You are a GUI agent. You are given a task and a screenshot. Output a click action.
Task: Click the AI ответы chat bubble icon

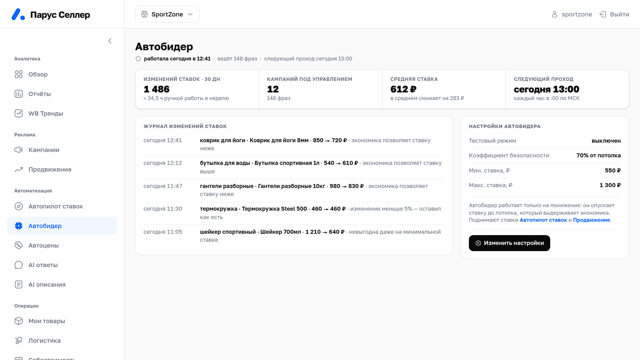[19, 265]
